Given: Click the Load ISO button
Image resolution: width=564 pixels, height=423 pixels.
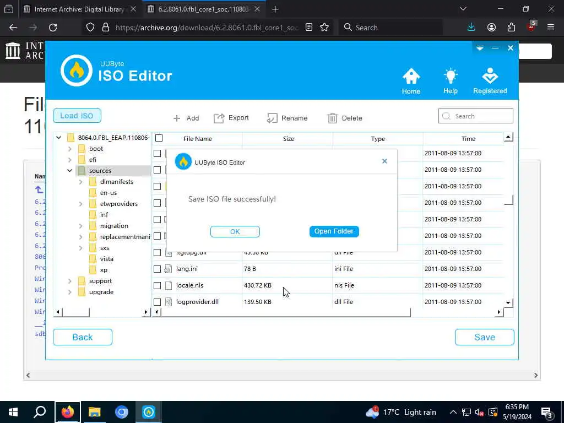Looking at the screenshot, I should [77, 116].
